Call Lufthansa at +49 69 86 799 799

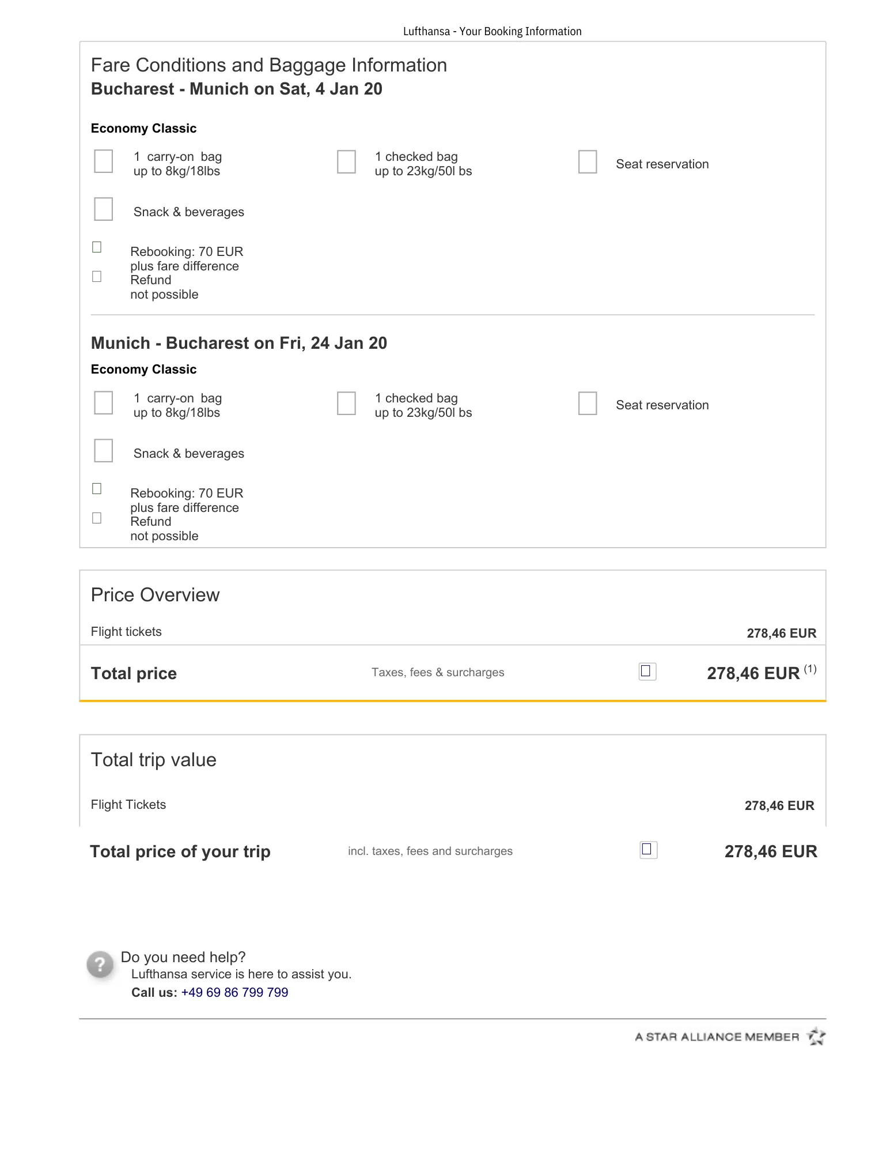[x=234, y=993]
